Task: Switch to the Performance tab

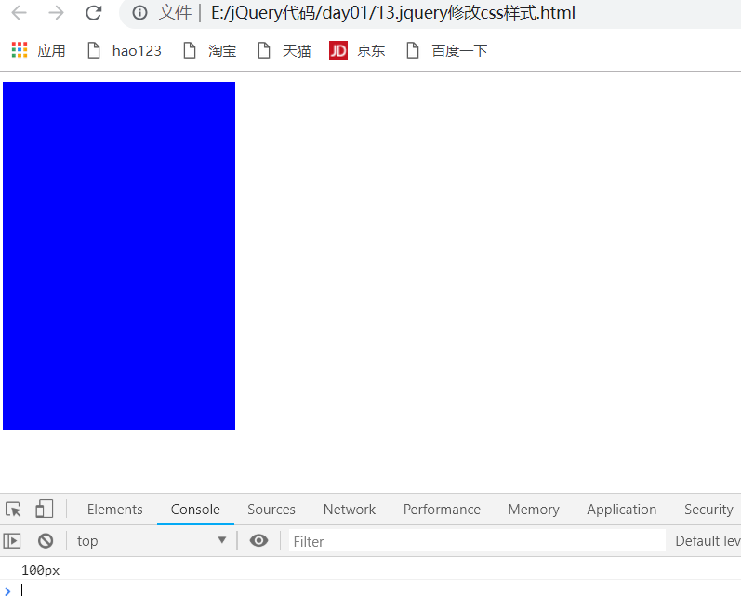Action: pos(442,510)
